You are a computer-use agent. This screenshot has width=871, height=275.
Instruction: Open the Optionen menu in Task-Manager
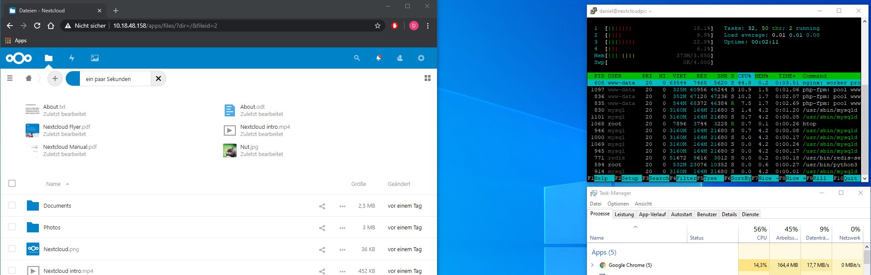point(618,204)
